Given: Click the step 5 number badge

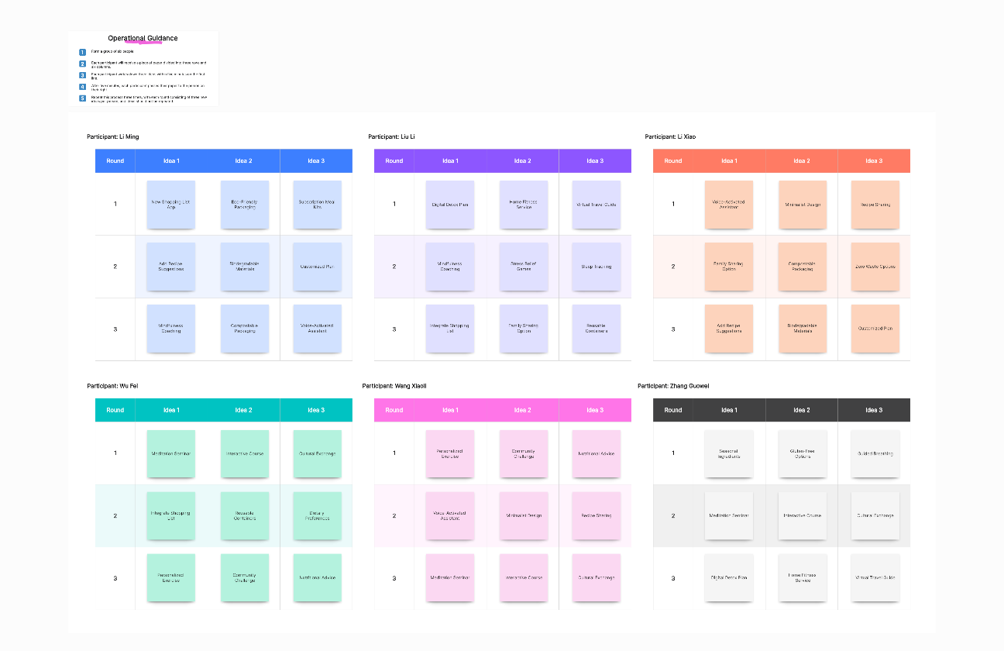Looking at the screenshot, I should 82,98.
